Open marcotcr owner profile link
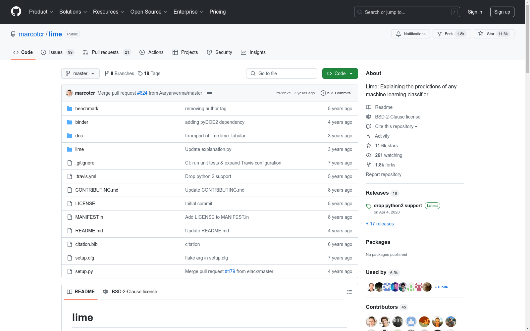The width and height of the screenshot is (530, 331). point(31,34)
